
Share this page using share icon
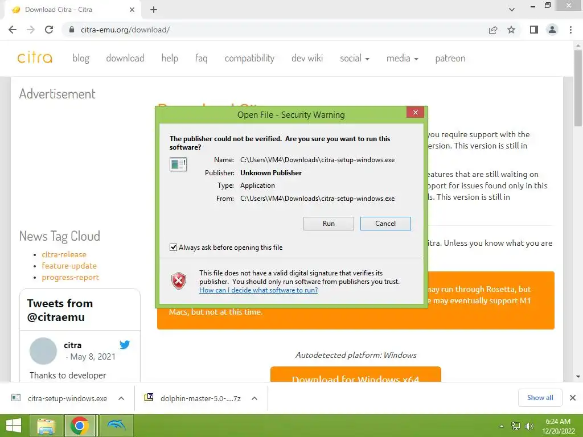(493, 30)
